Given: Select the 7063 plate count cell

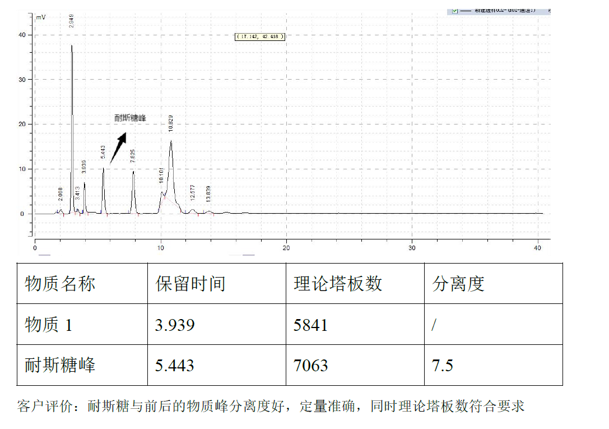Looking at the screenshot, I should tap(355, 366).
